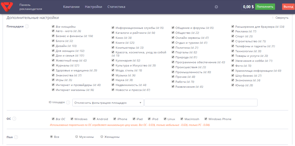The width and height of the screenshot is (295, 146).
Task: Toggle Windows Phone checkbox
Action: (206, 119)
